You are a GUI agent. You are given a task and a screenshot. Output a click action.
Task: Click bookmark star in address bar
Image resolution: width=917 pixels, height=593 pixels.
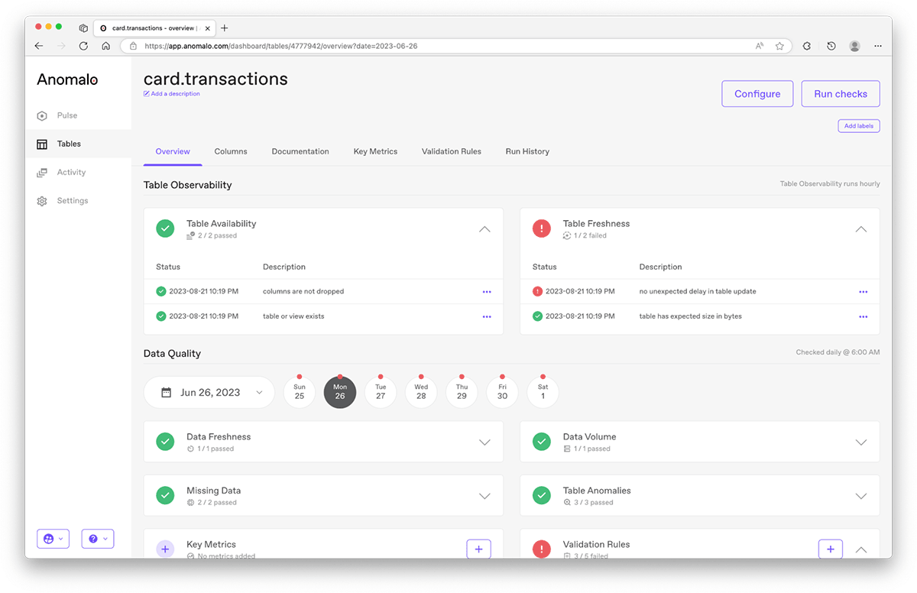point(779,46)
